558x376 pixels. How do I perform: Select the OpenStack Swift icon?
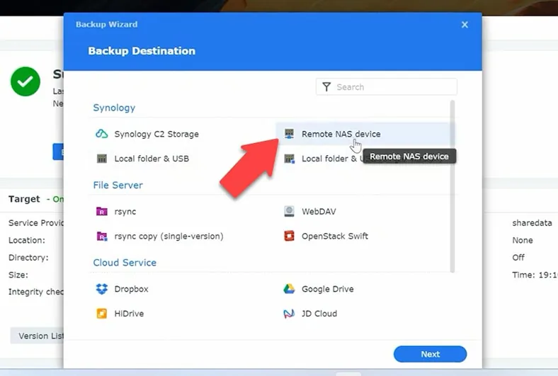click(x=289, y=236)
